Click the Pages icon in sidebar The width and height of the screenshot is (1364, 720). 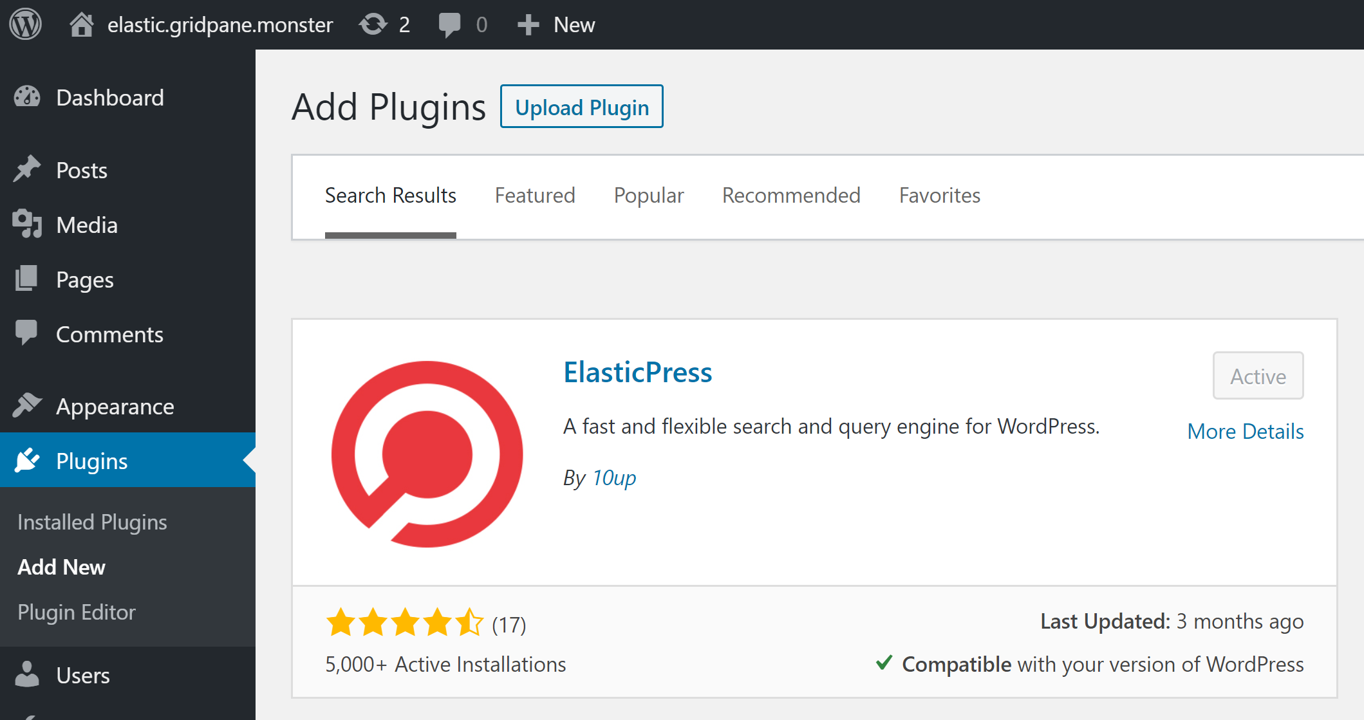(26, 278)
